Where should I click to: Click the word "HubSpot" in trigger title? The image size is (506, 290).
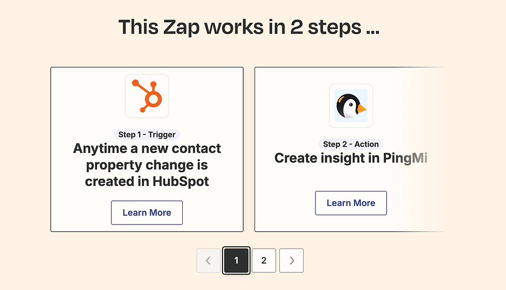[x=181, y=182]
